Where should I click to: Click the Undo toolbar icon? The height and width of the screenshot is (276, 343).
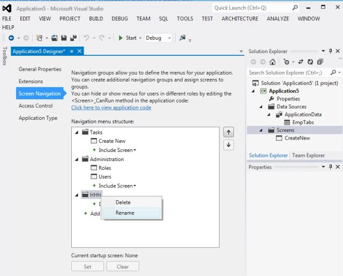coord(86,38)
